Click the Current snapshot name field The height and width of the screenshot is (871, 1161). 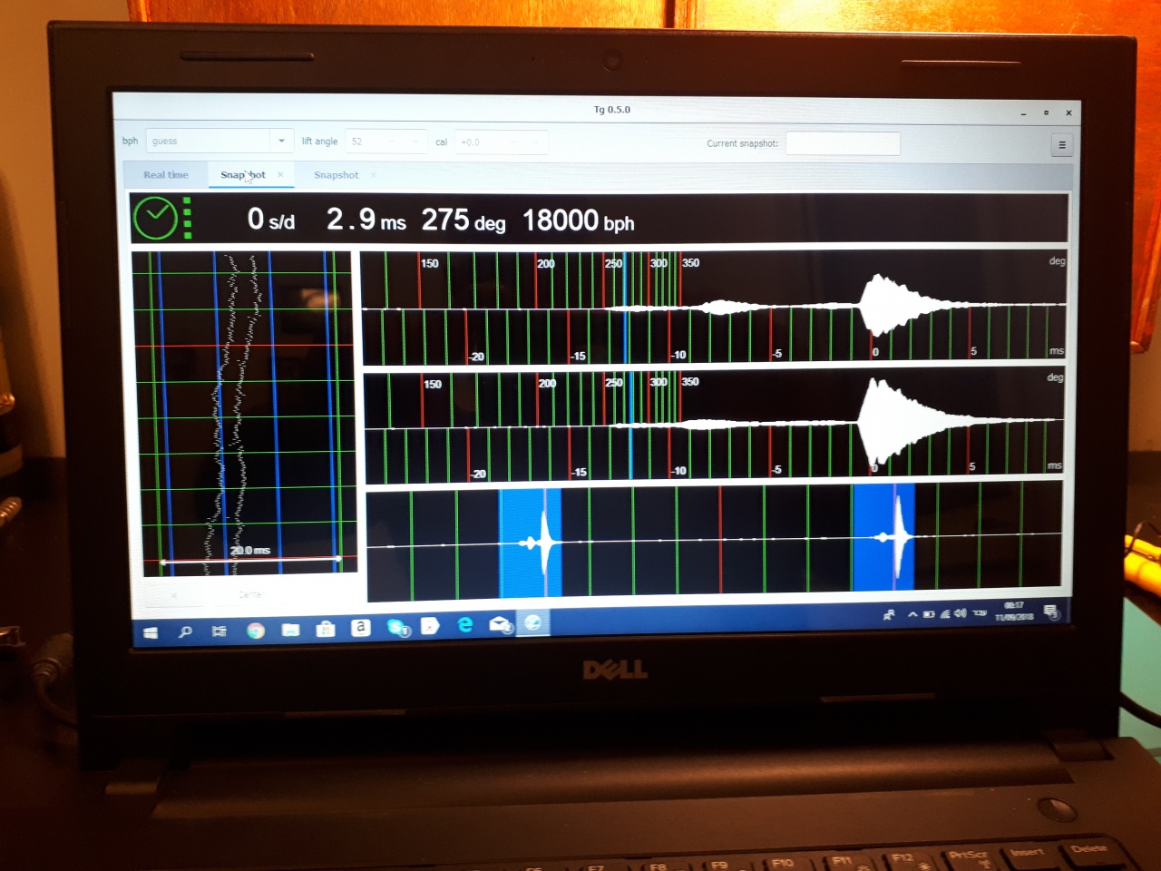[x=842, y=143]
